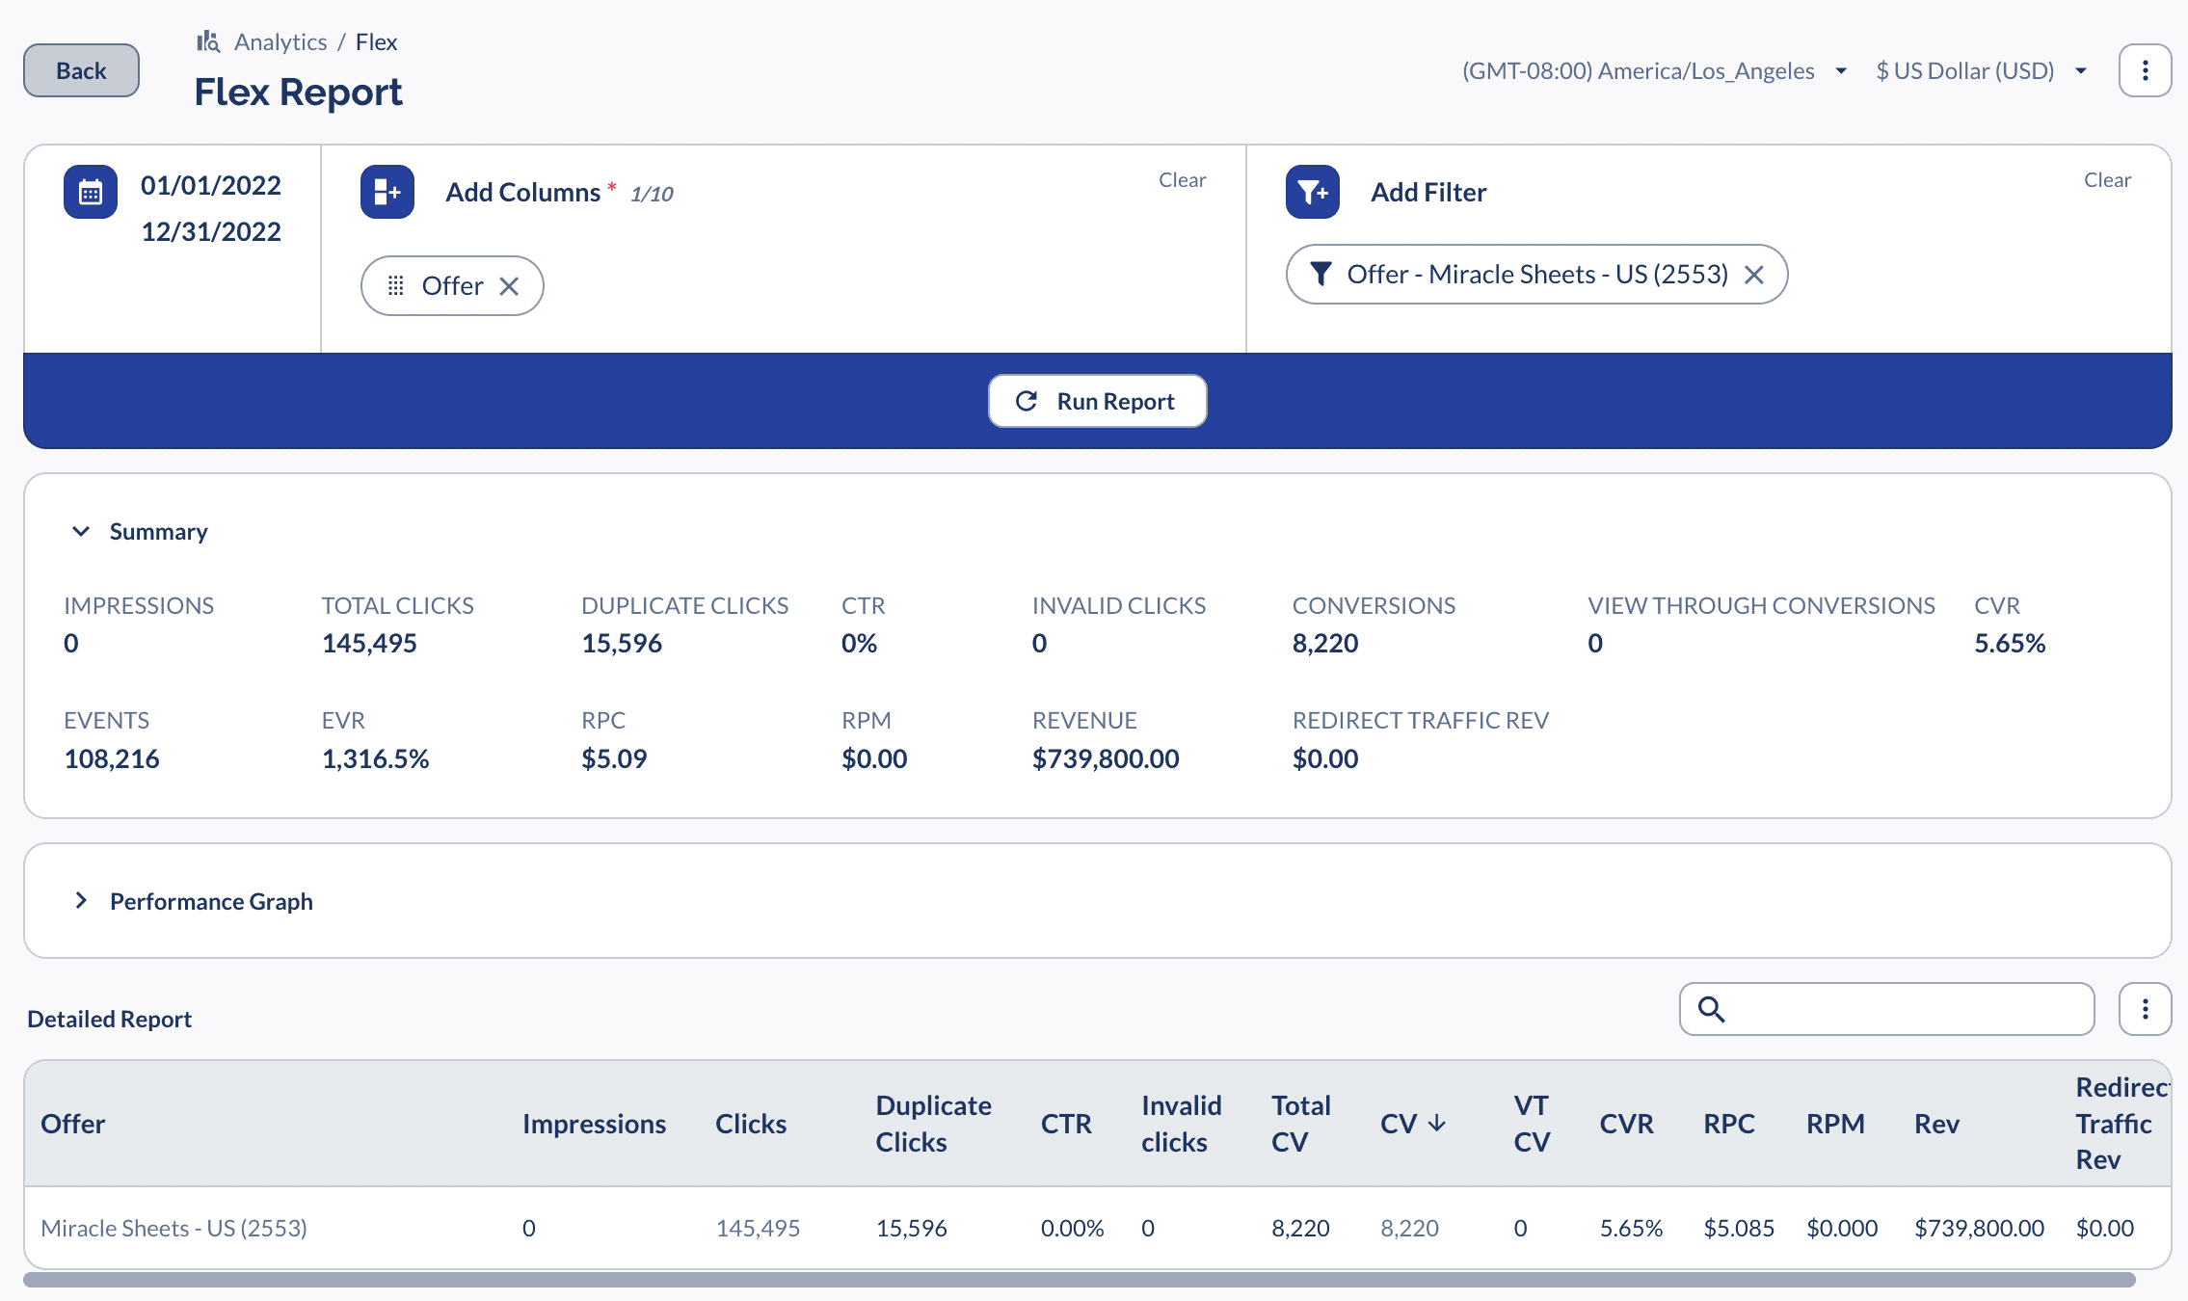Open the Detailed Report three-dot menu
This screenshot has width=2188, height=1301.
point(2145,1009)
